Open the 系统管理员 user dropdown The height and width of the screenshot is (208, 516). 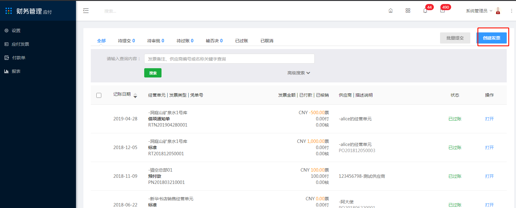479,11
